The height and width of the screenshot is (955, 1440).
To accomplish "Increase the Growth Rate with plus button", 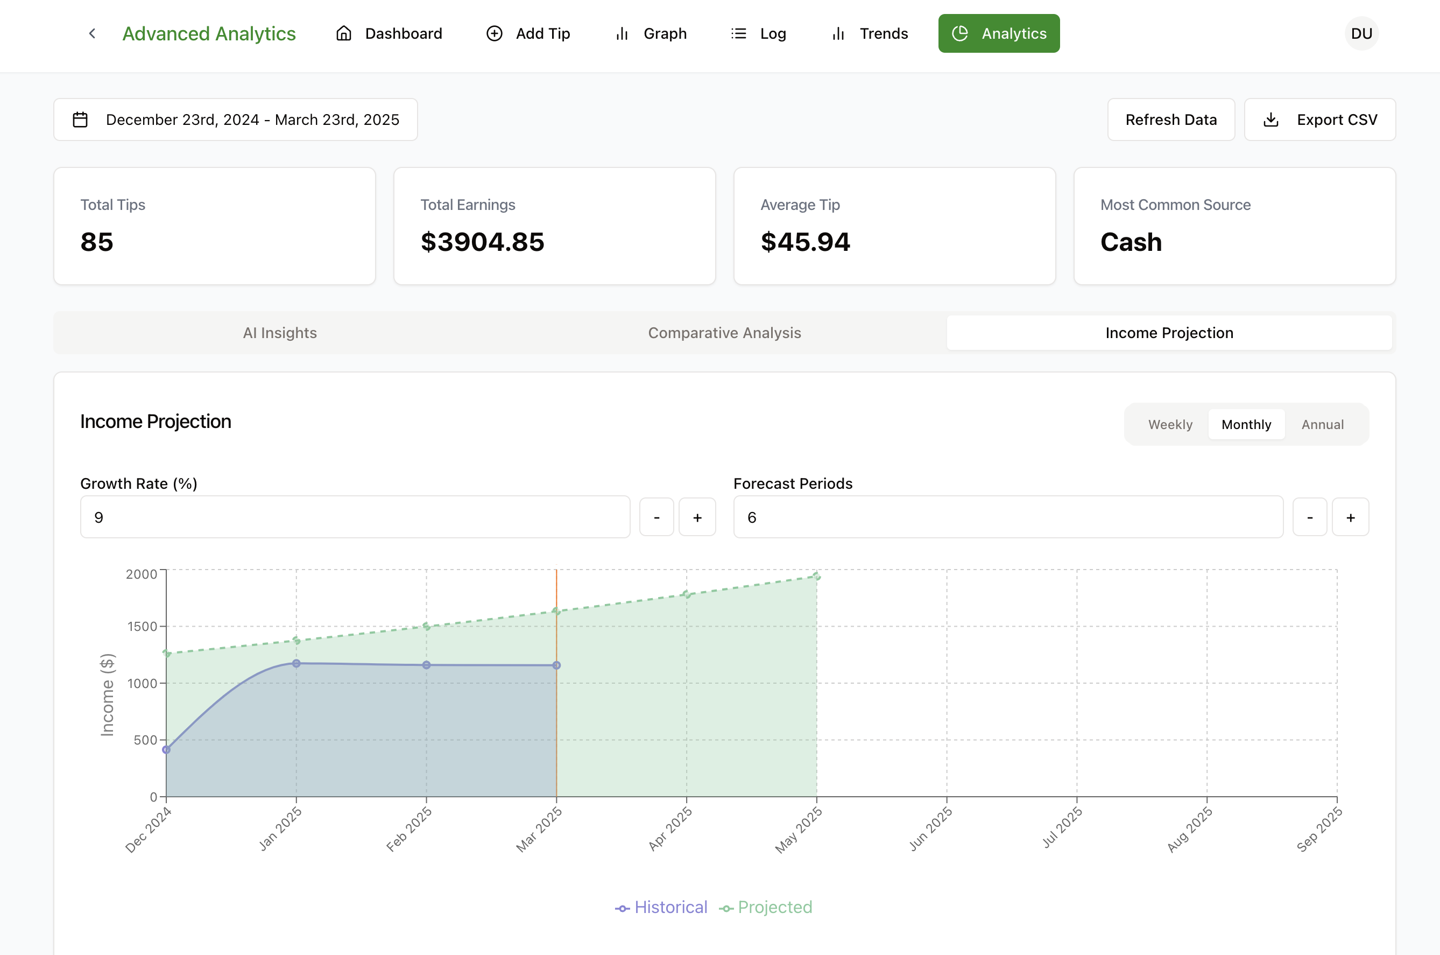I will pyautogui.click(x=697, y=518).
